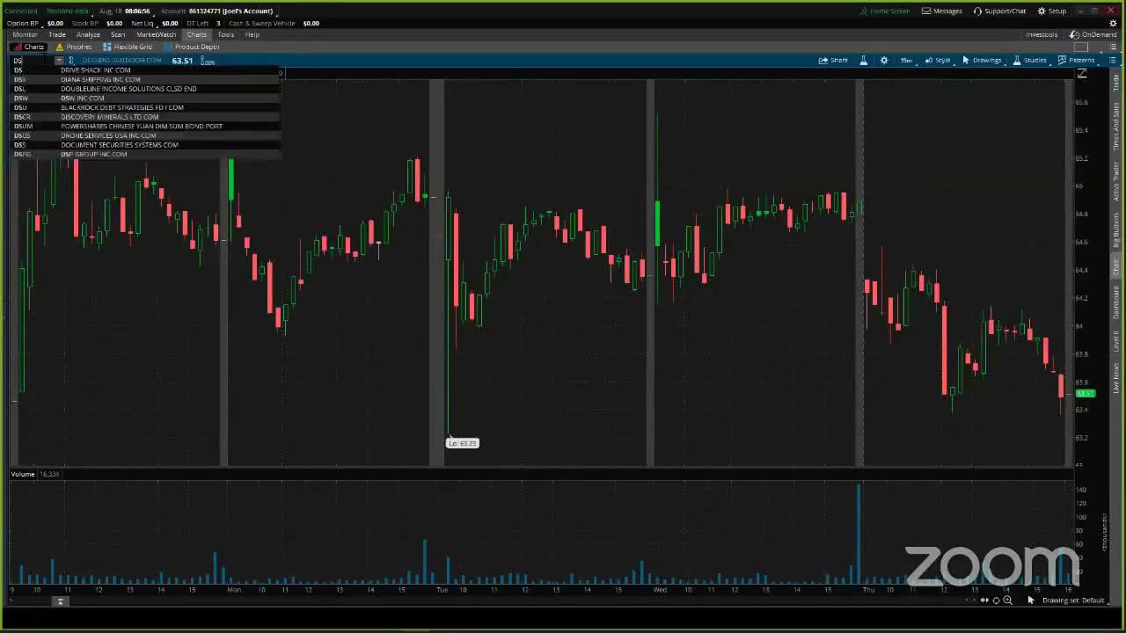Choose DISCOVERY MINERALS LTD suggestion
Viewport: 1126px width, 633px height.
pyautogui.click(x=146, y=117)
